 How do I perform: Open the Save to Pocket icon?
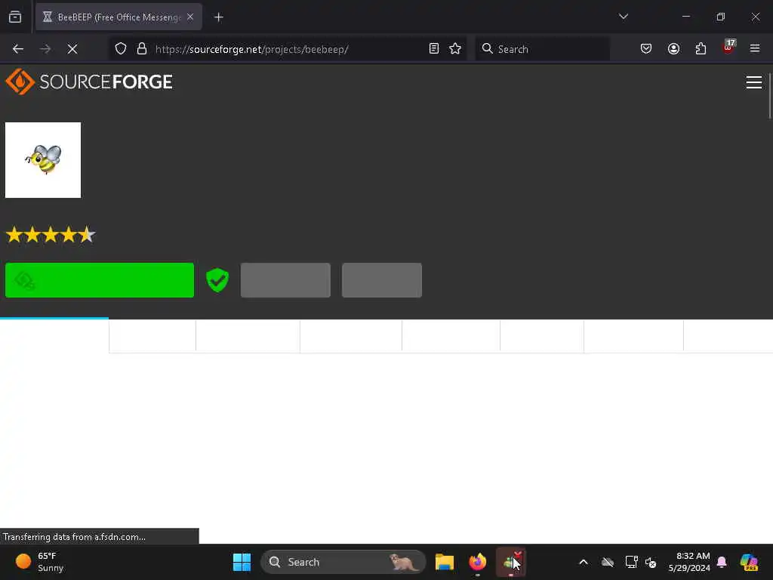click(x=646, y=49)
